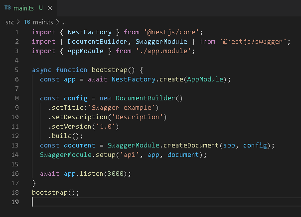301x217 pixels.
Task: Click 'document' declaration on line 13
Action: pos(79,145)
